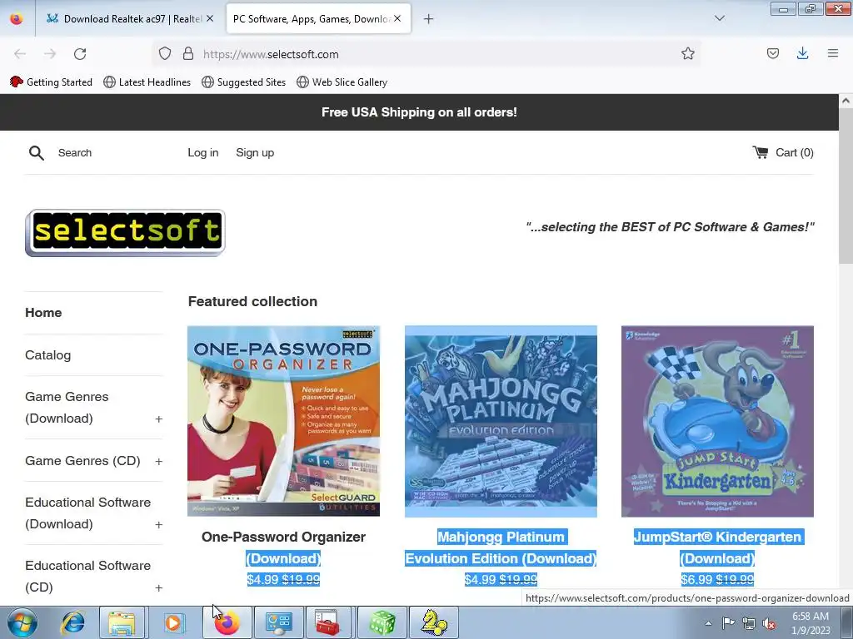The width and height of the screenshot is (853, 639).
Task: Open the Firefox View pinned icon
Action: click(x=17, y=19)
